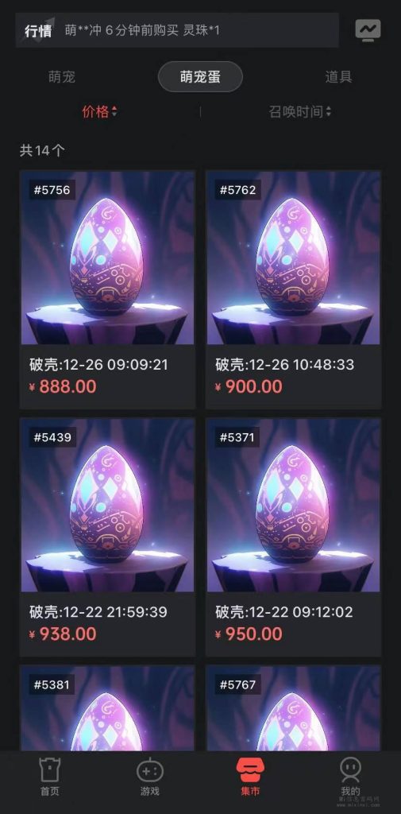Click the 行情 ticker banner
Image resolution: width=401 pixels, height=814 pixels.
click(177, 30)
